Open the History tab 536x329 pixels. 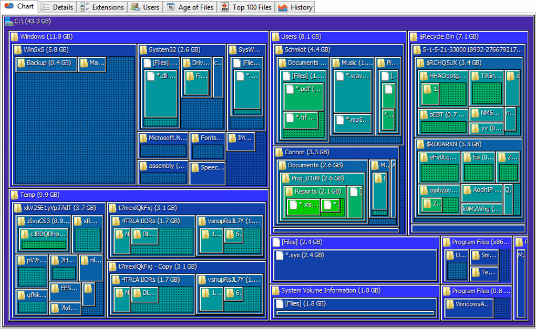pos(295,7)
